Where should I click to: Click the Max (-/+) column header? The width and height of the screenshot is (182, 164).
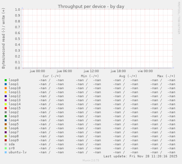[166, 76]
